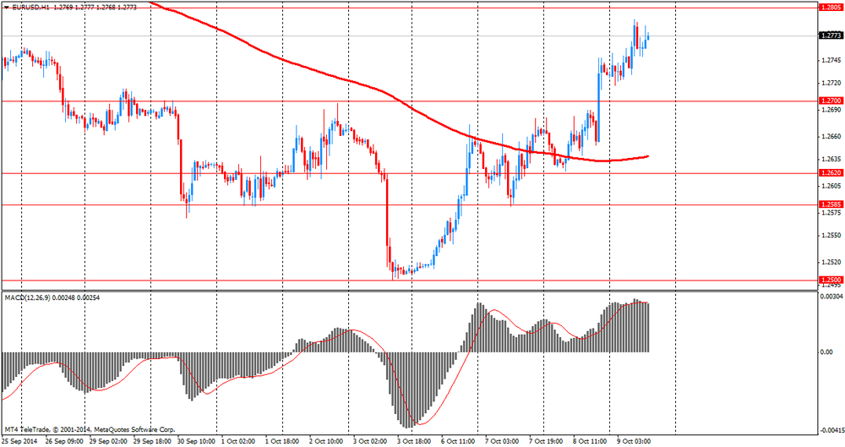
Task: Select the 1.2805 red price level label
Action: coord(830,7)
